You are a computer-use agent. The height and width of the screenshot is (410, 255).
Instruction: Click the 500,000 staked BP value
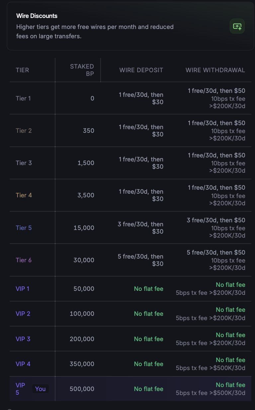pos(82,389)
